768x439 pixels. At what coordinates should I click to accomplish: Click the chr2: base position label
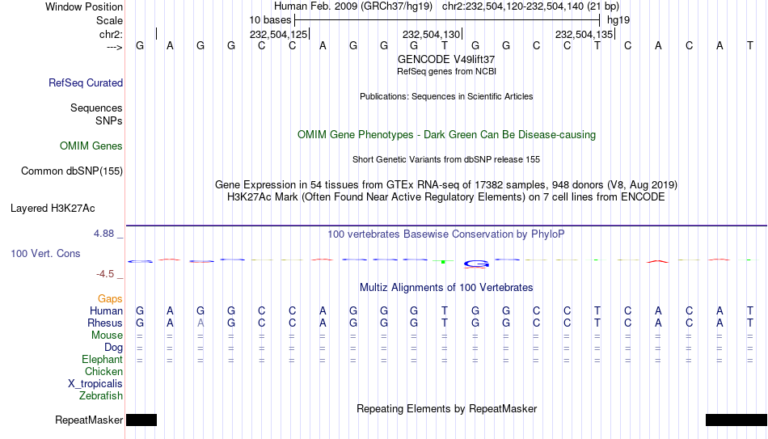tap(112, 34)
